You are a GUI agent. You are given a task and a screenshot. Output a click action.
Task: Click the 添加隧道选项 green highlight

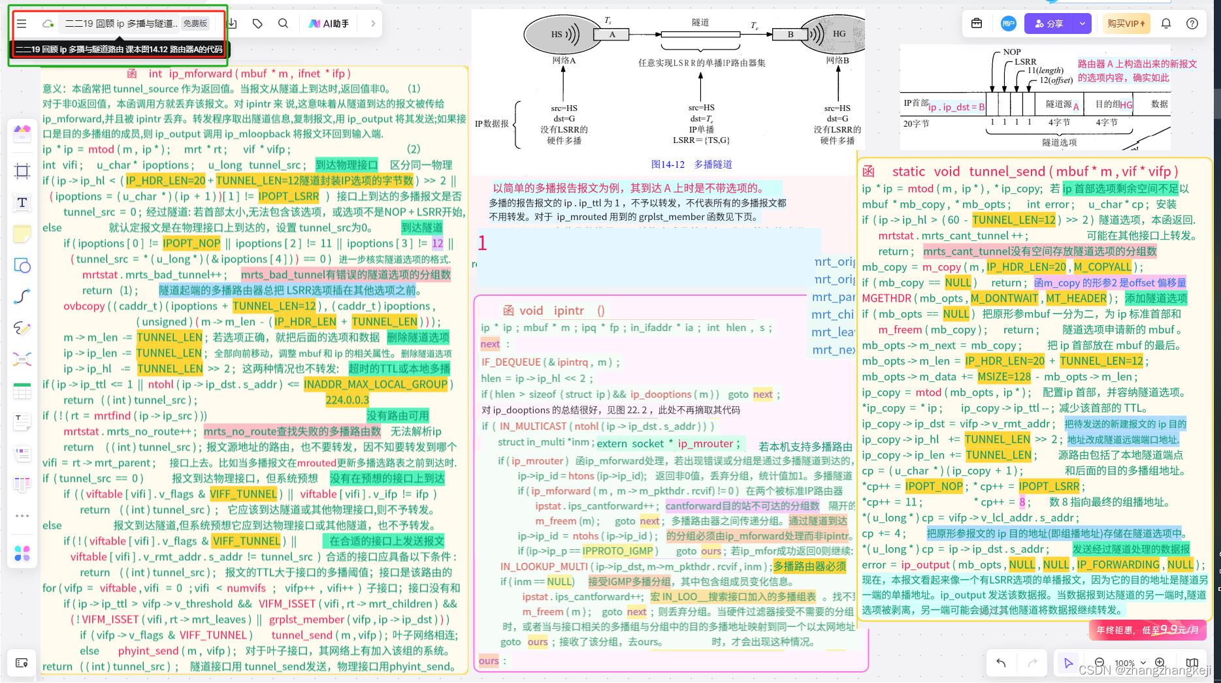coord(1156,298)
